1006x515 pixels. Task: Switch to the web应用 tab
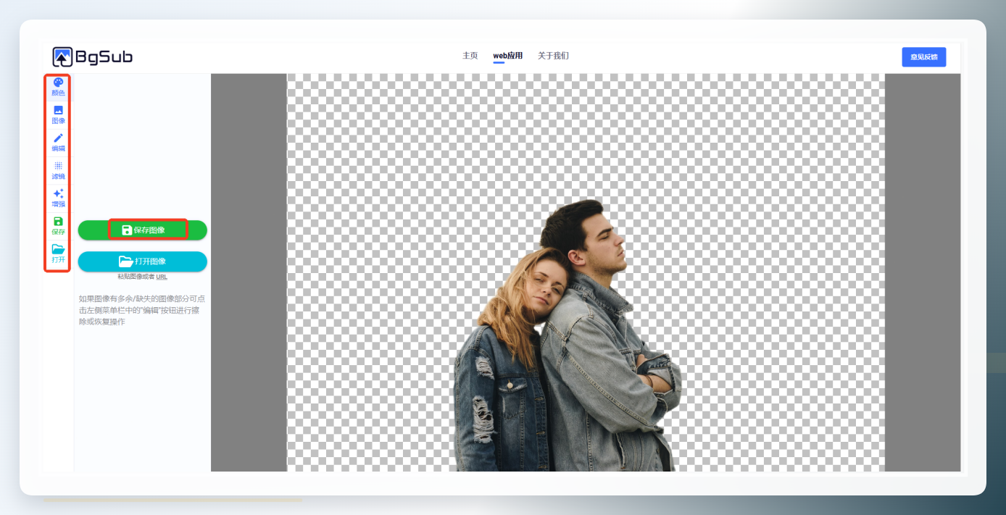508,56
